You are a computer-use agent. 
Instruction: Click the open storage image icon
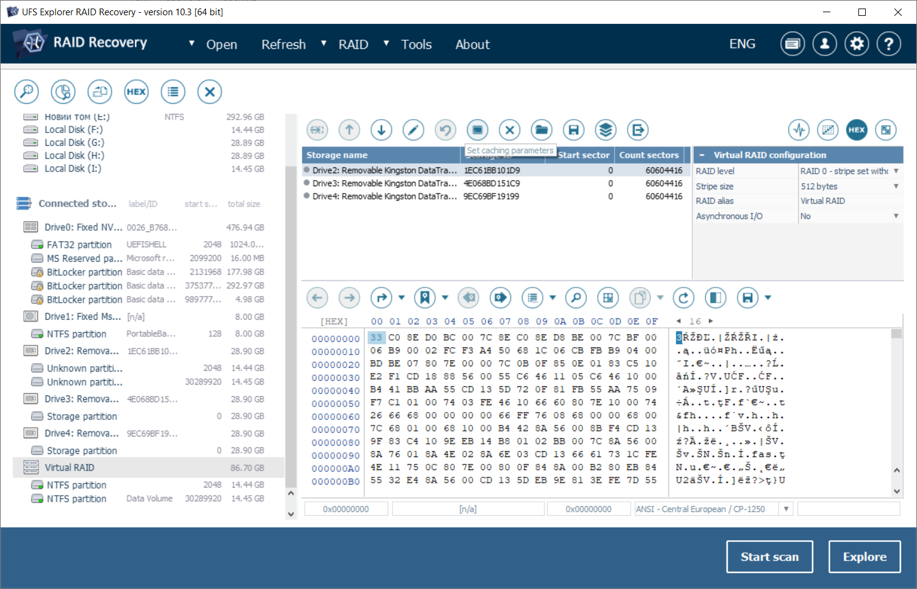pos(100,92)
